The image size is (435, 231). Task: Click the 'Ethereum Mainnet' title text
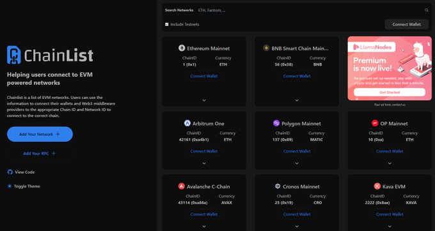click(x=209, y=48)
